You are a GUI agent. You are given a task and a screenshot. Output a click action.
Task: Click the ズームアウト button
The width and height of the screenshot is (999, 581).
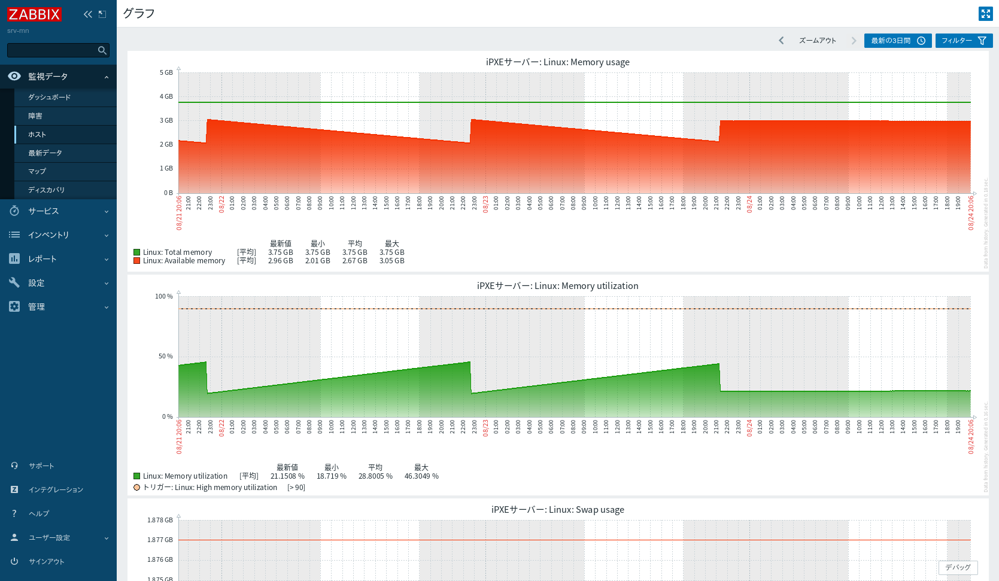tap(818, 41)
